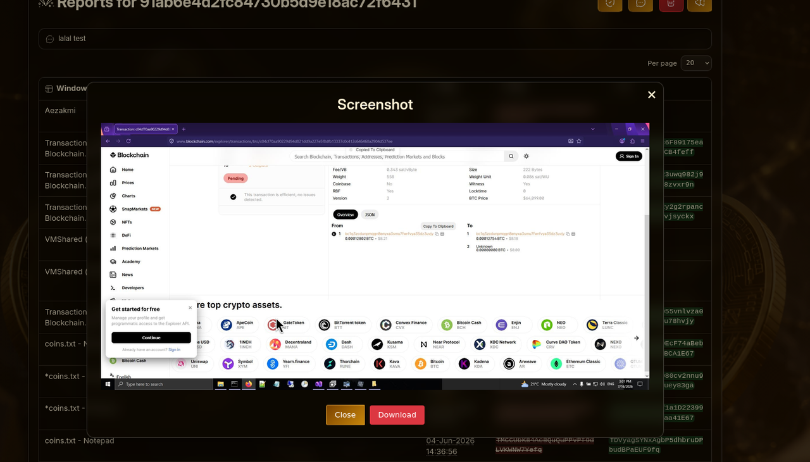Click the Arweave asset icon
The image size is (810, 462).
[509, 364]
